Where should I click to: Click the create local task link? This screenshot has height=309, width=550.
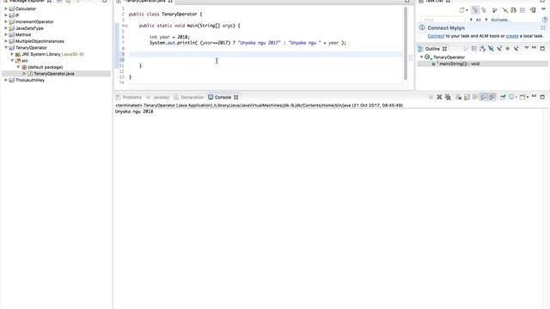(x=512, y=36)
